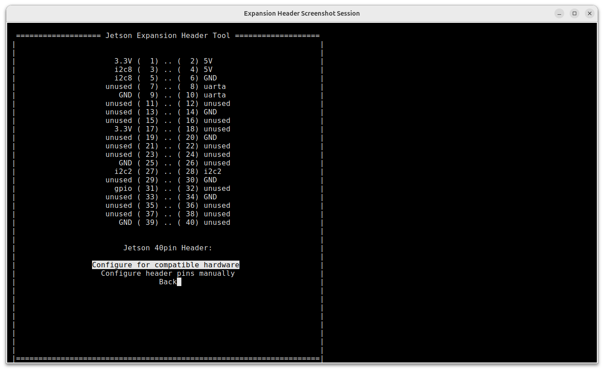
Task: Select the 5V label of pin 2
Action: [208, 61]
